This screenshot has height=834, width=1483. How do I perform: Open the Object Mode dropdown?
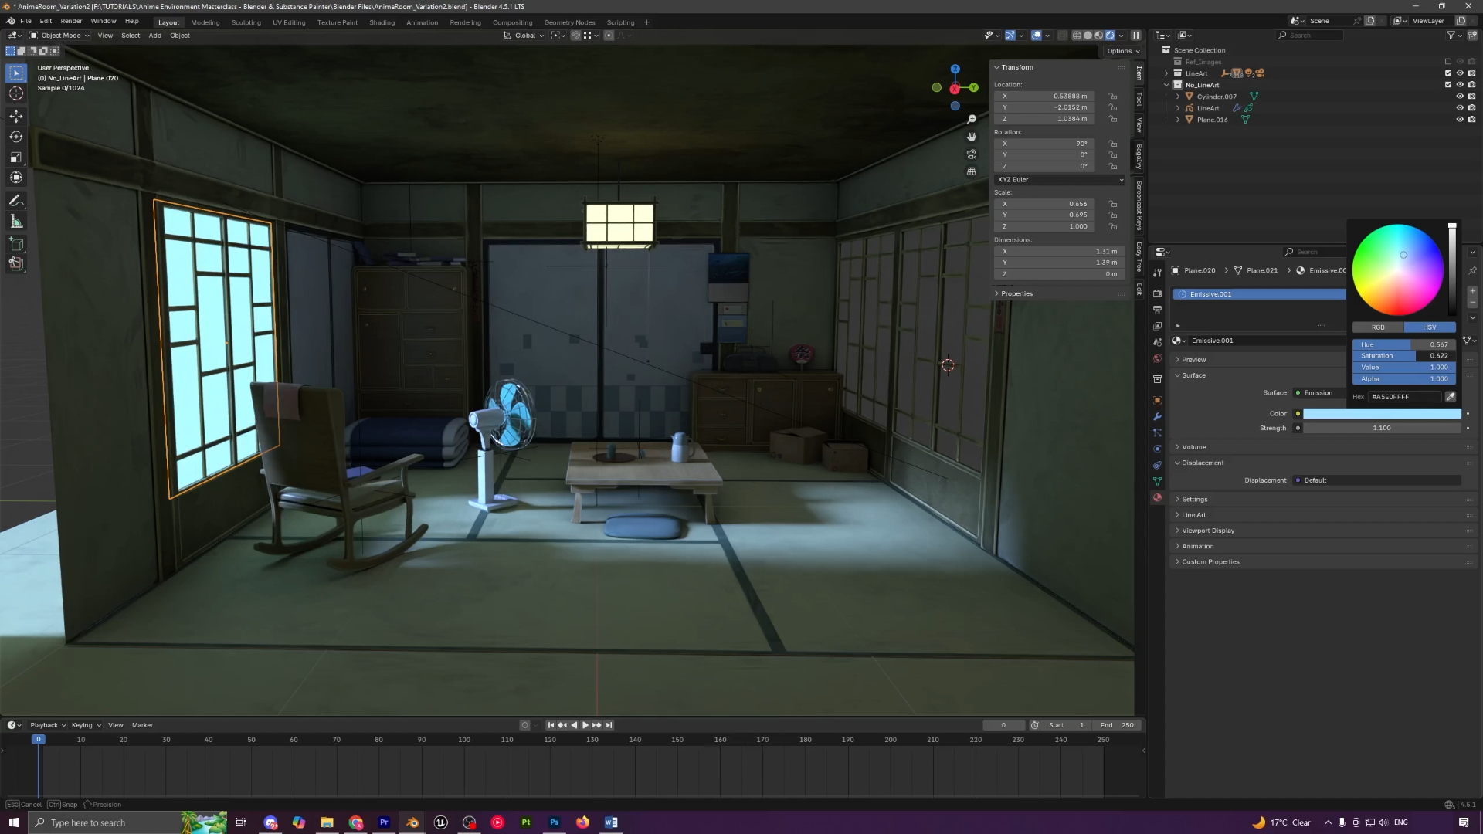pos(60,36)
